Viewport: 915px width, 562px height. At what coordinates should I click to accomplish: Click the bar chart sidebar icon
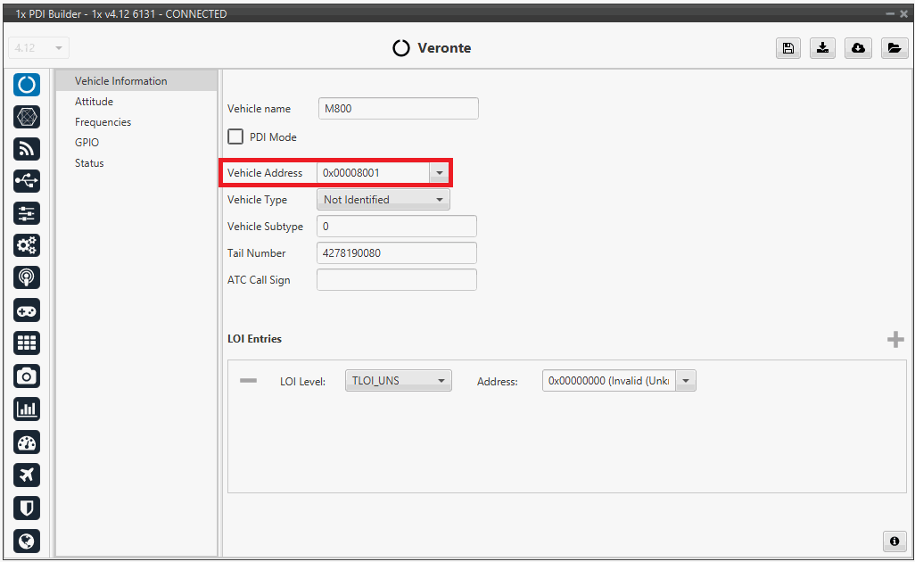coord(27,409)
